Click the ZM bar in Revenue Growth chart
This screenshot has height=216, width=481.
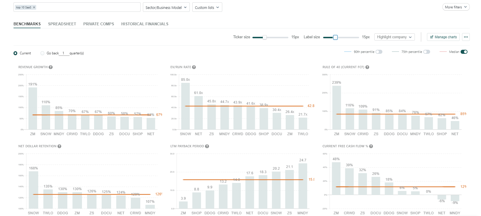[x=33, y=108]
